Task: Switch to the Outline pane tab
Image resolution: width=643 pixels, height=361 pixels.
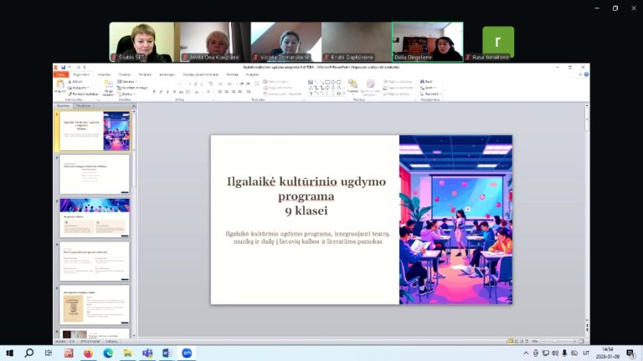Action: (x=83, y=105)
